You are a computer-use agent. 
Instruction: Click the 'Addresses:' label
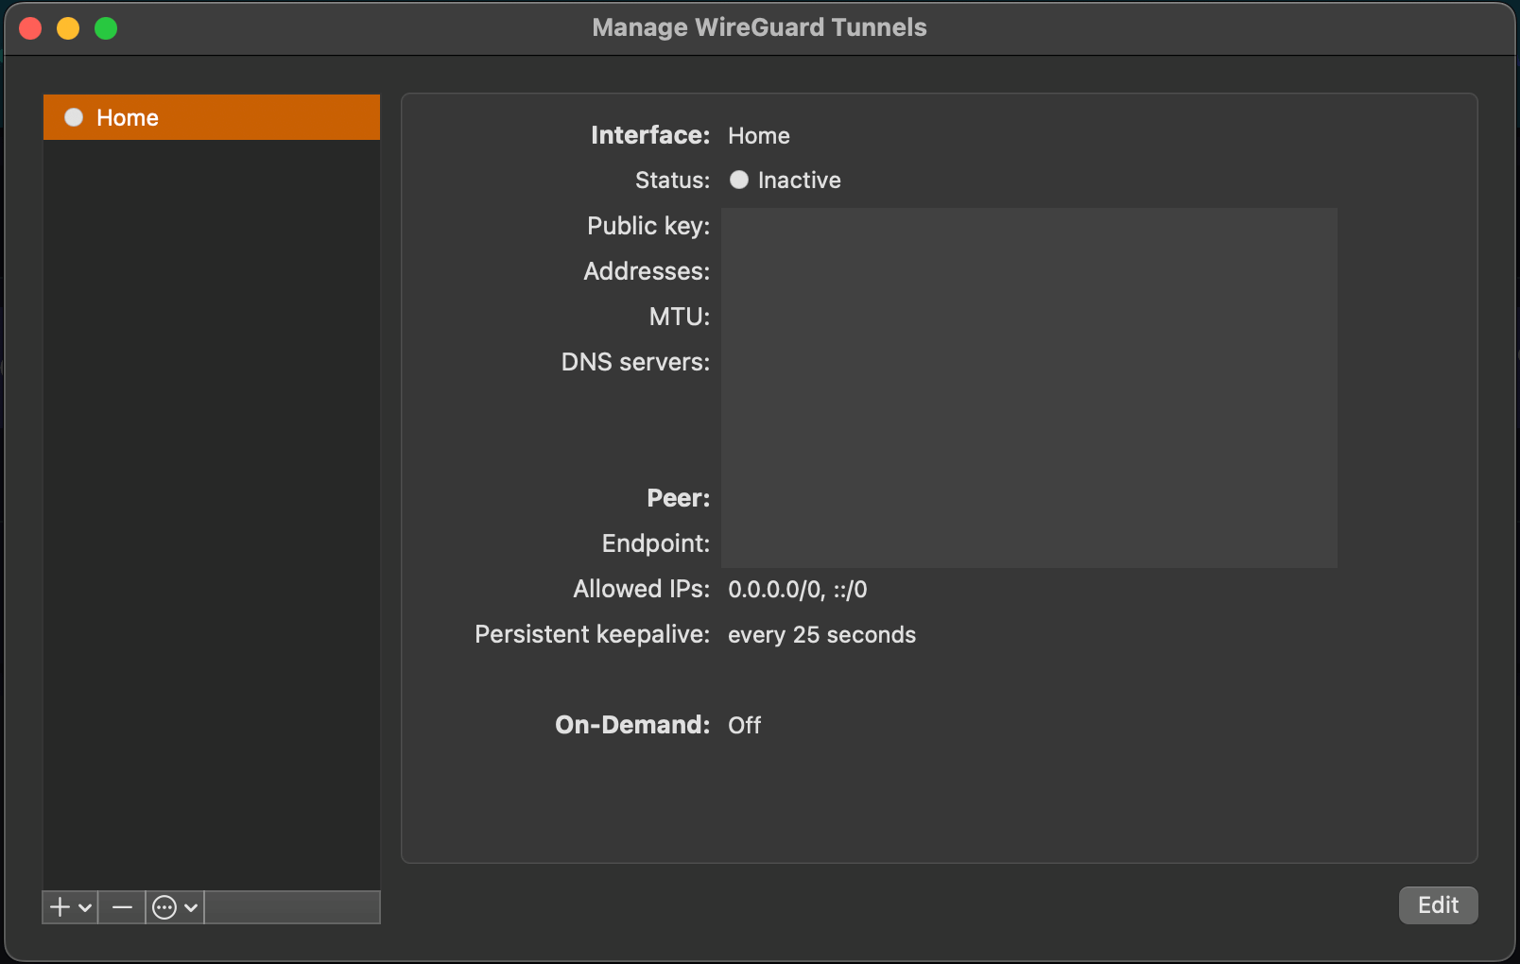coord(647,271)
